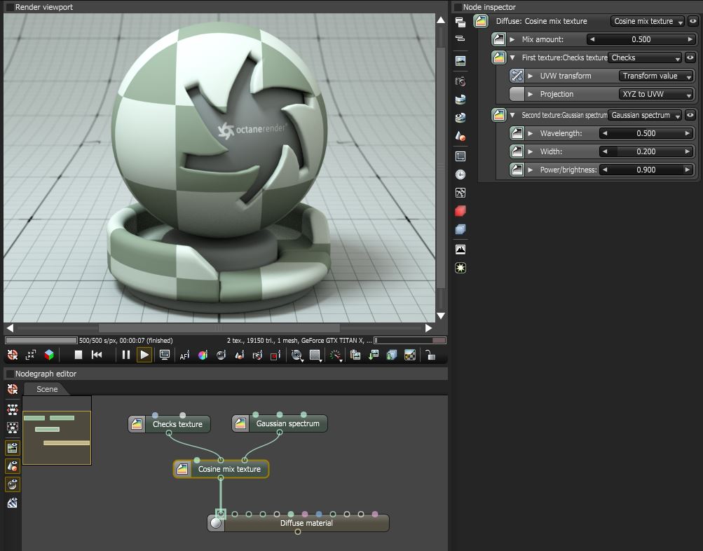
Task: Switch to the Scene tab
Action: (47, 389)
